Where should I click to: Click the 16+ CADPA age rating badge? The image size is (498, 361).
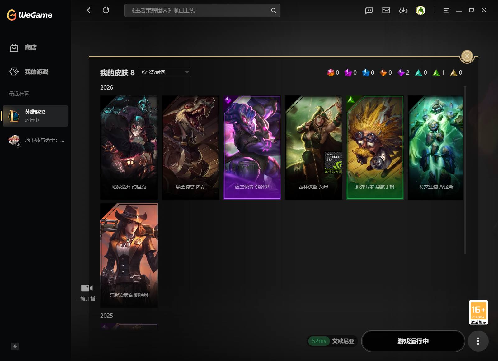478,312
